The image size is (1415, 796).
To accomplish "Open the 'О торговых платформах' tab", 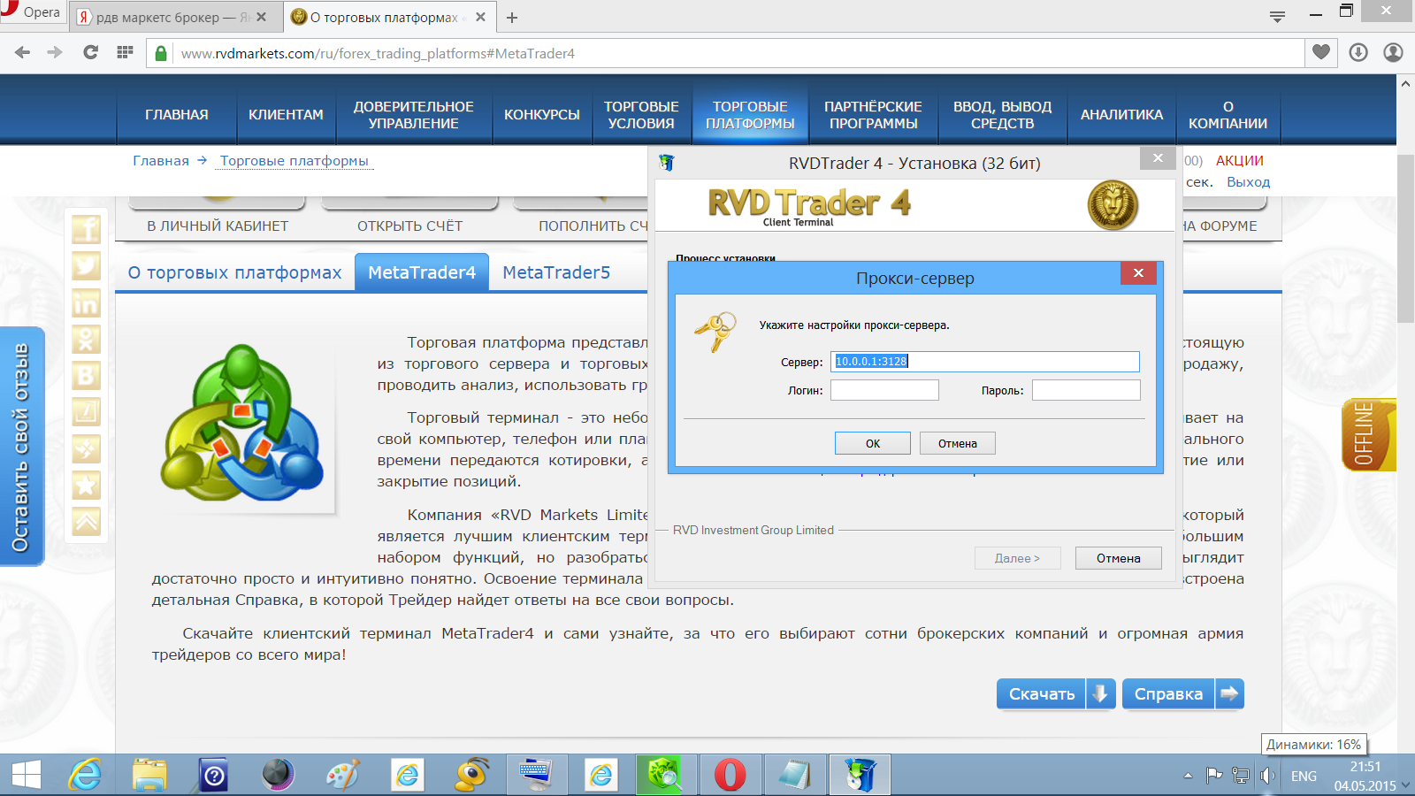I will point(234,272).
